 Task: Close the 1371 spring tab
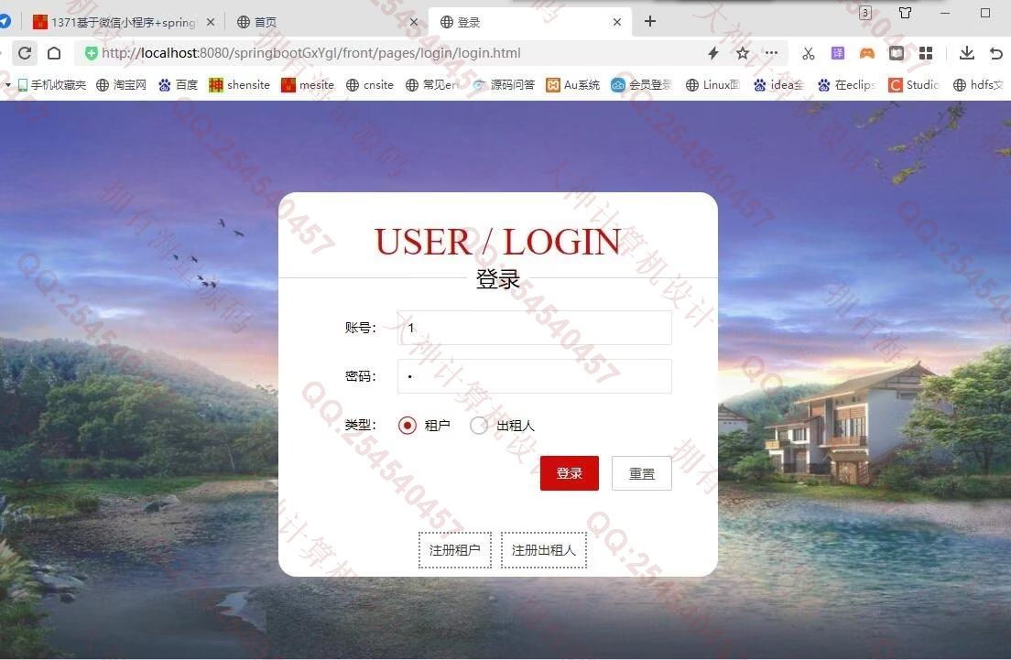click(211, 22)
